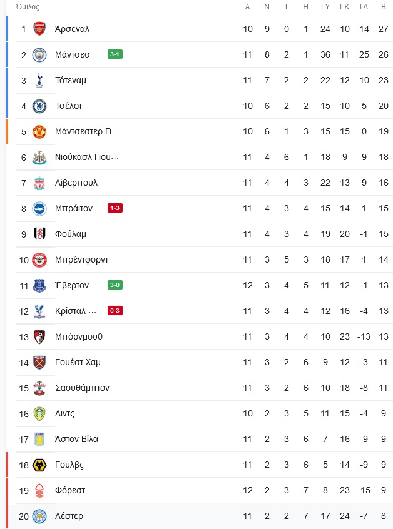393x529 pixels.
Task: Select the Άρσεναλ team name
Action: (x=72, y=29)
